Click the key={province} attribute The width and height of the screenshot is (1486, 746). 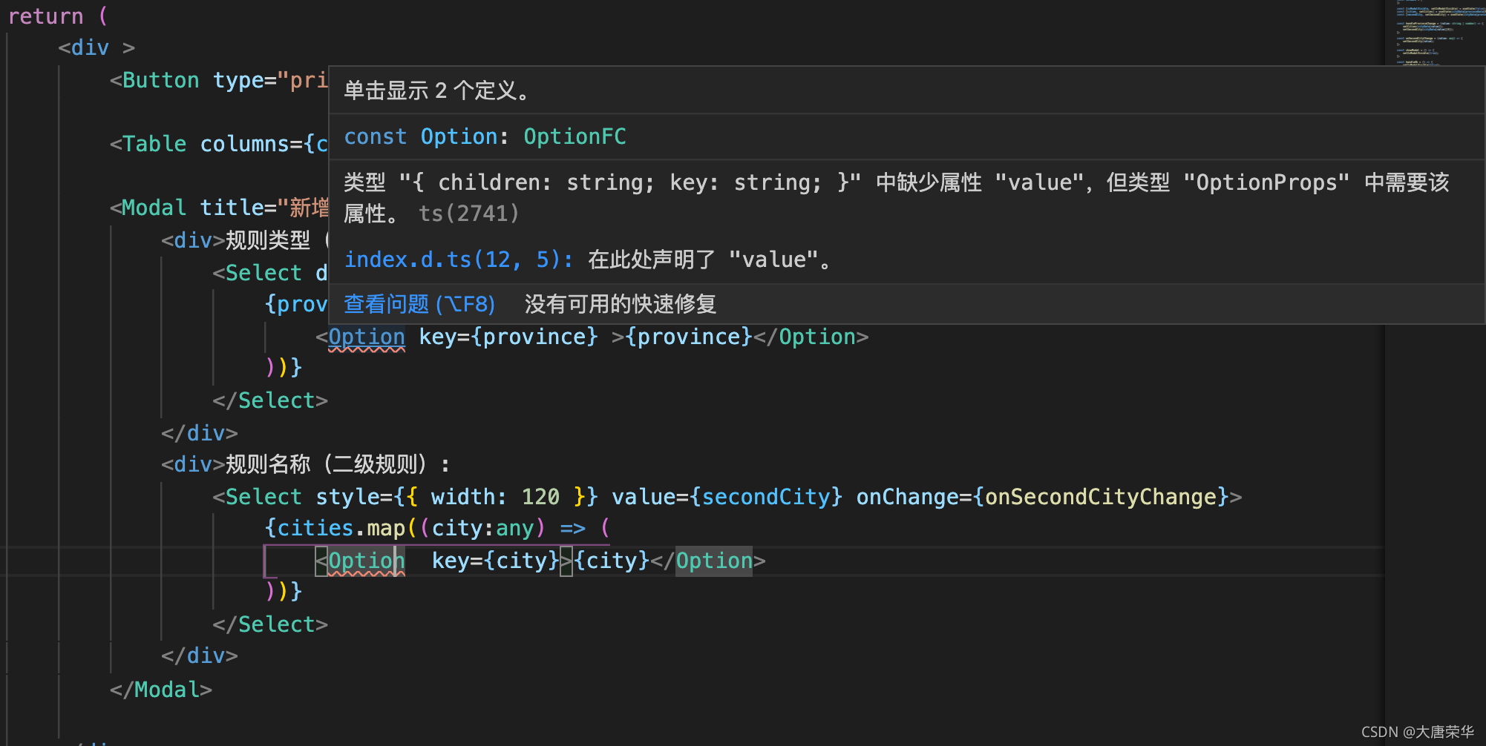coord(508,337)
